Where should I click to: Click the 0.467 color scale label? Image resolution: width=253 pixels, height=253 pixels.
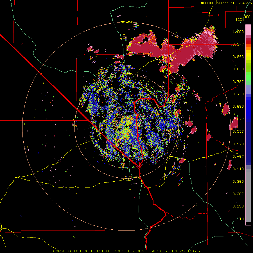tap(238, 157)
